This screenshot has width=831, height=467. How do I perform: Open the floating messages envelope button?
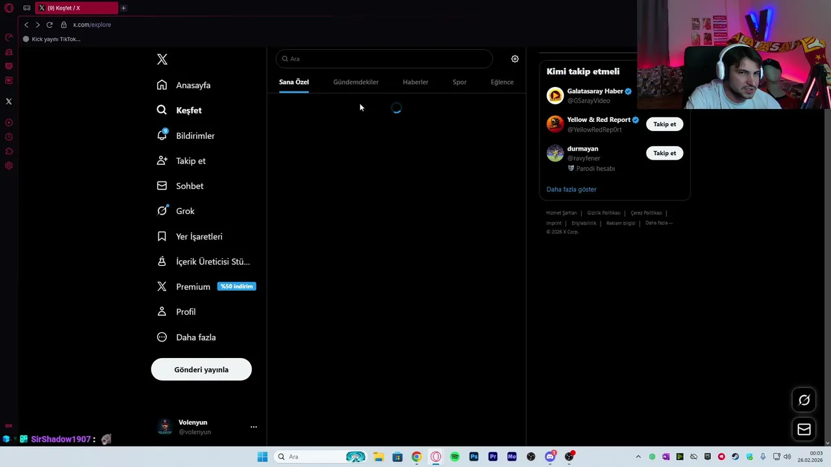point(804,429)
